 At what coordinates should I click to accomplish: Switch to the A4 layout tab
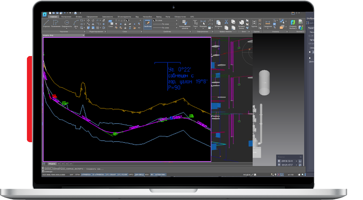click(x=59, y=163)
